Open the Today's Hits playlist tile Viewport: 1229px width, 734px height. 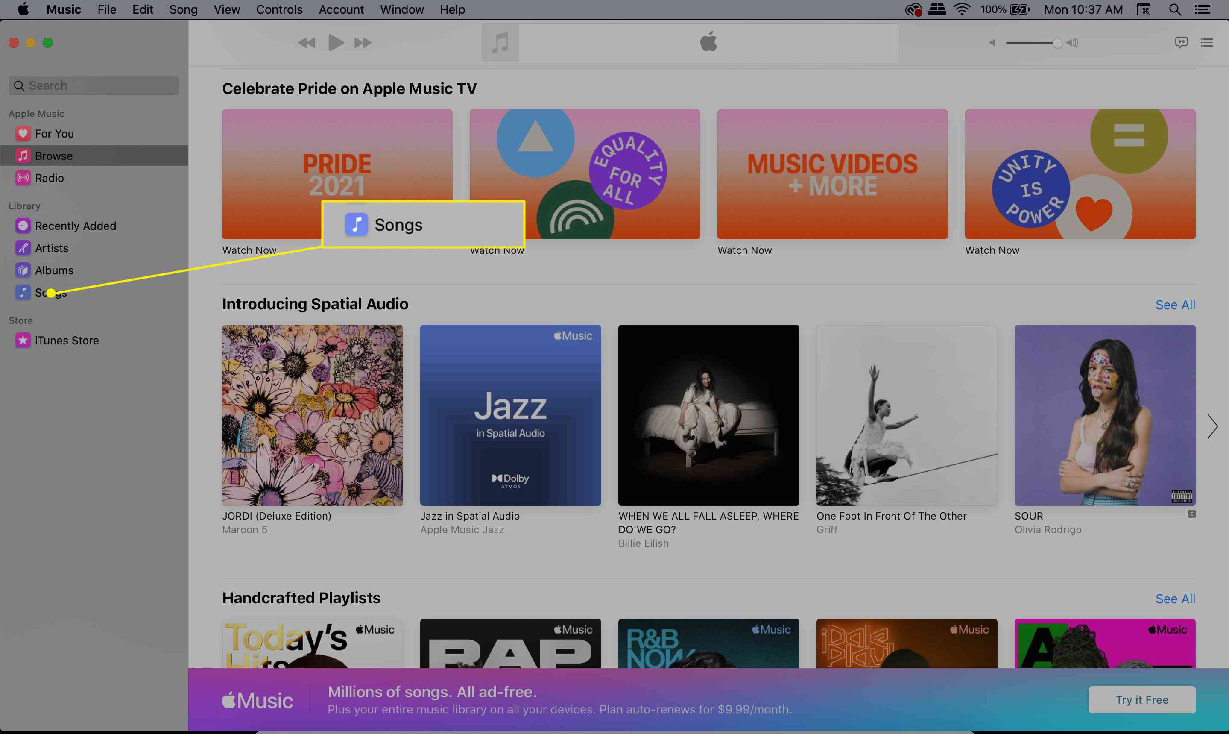313,643
